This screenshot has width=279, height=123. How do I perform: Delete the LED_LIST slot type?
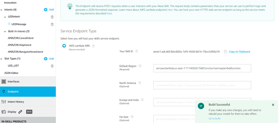pos(52,66)
